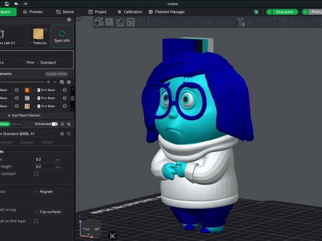Open PLA Basic dropdown for filament 12

point(46,106)
